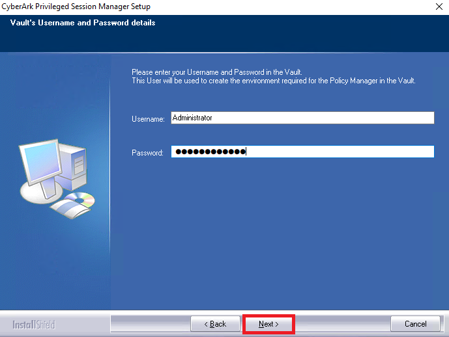Go back with the Back button
This screenshot has width=449, height=337.
click(x=215, y=324)
